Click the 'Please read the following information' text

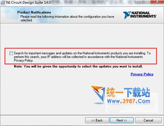[67, 18]
